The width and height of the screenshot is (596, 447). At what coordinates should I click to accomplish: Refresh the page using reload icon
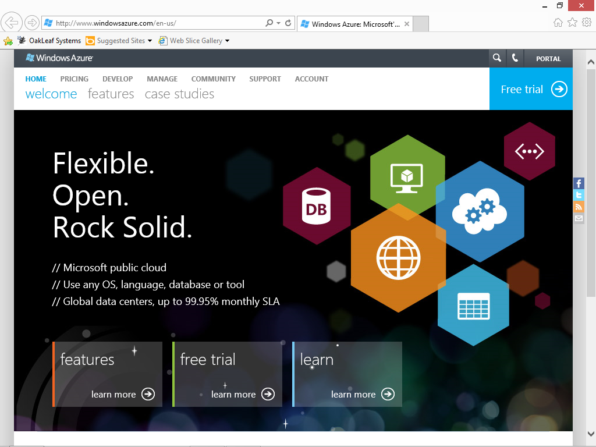288,23
